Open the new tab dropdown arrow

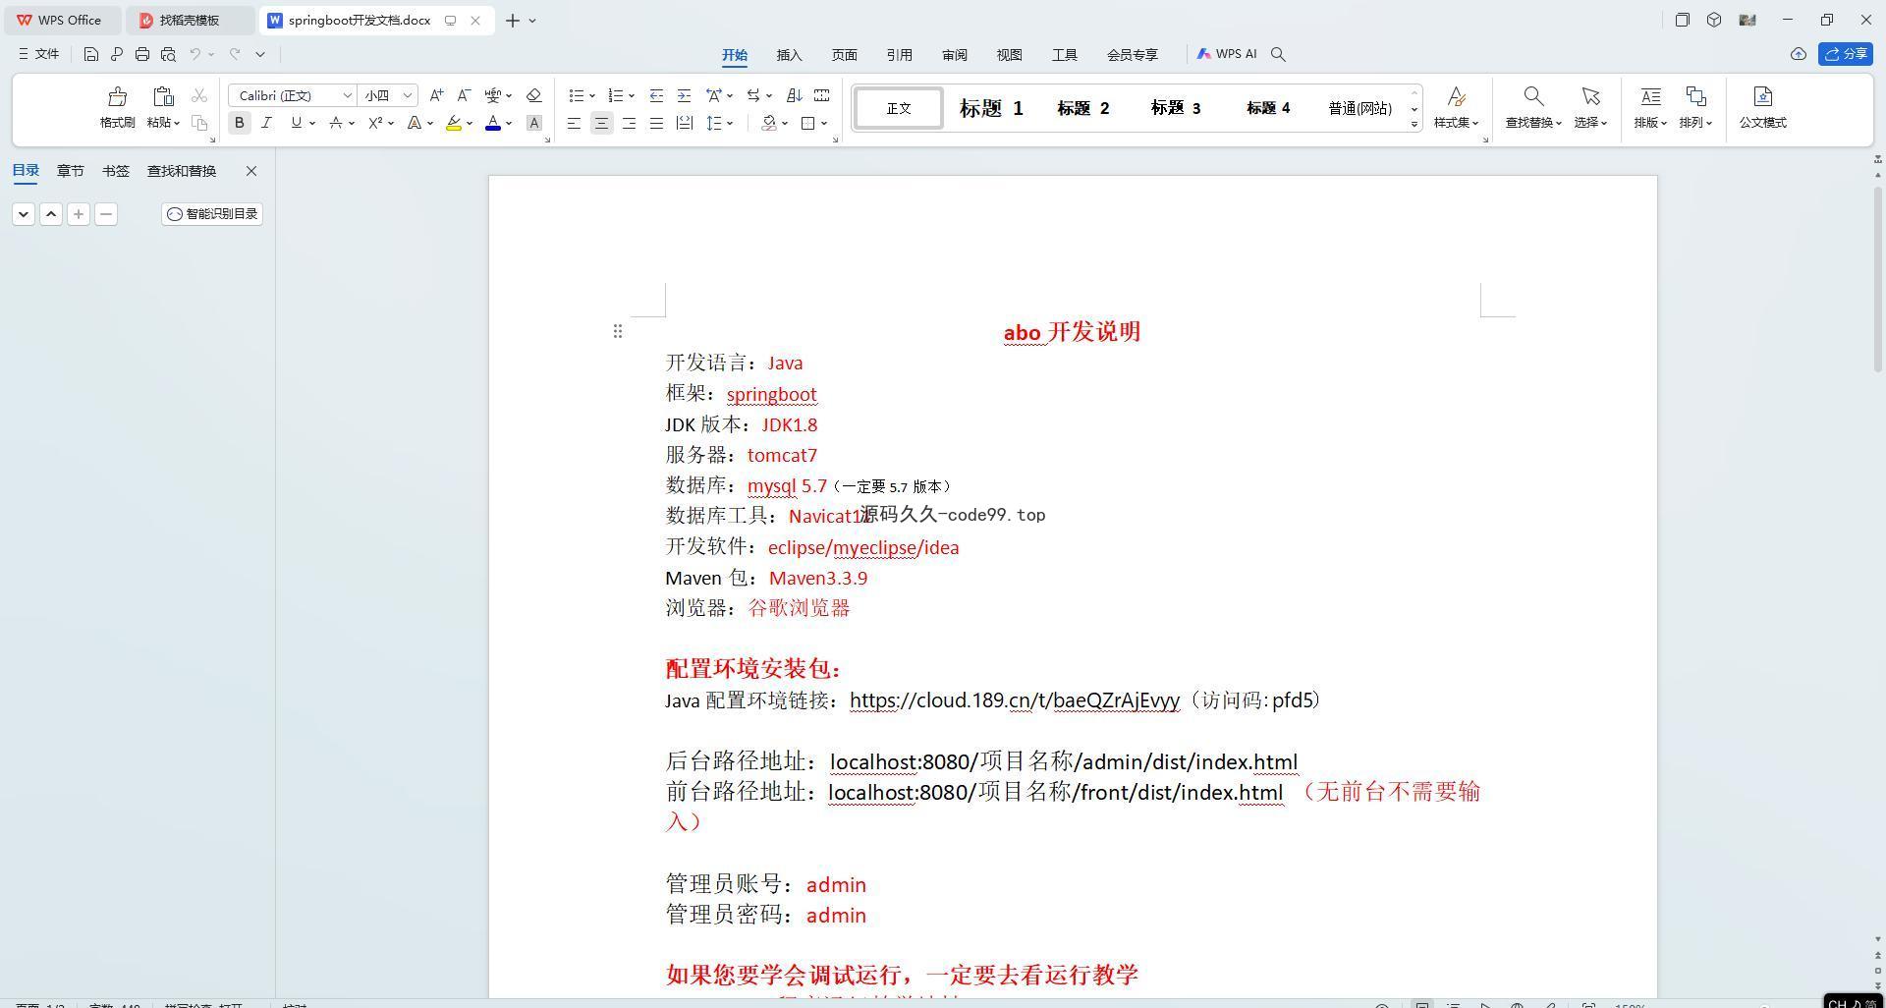tap(532, 20)
